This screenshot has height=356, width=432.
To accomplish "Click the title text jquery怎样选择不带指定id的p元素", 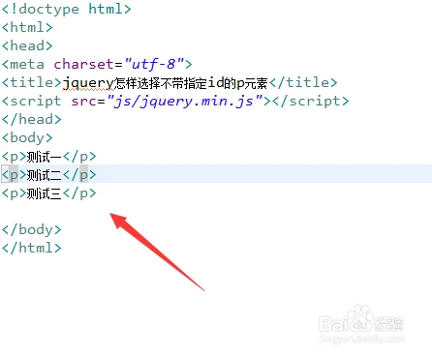I will tap(165, 83).
